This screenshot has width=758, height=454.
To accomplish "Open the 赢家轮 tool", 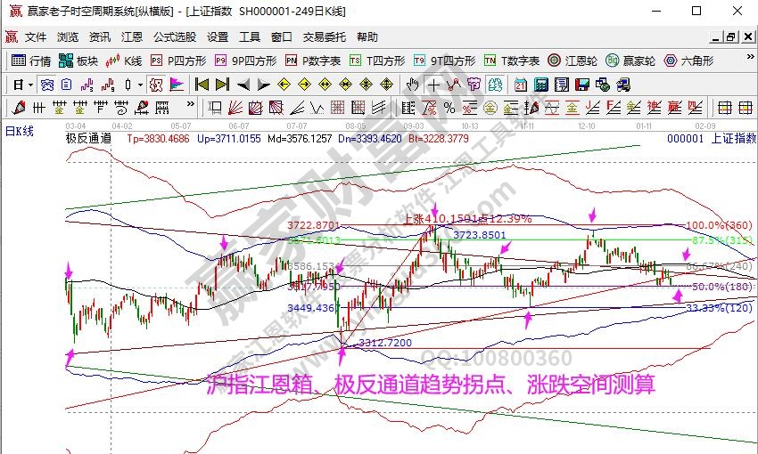I will click(630, 61).
